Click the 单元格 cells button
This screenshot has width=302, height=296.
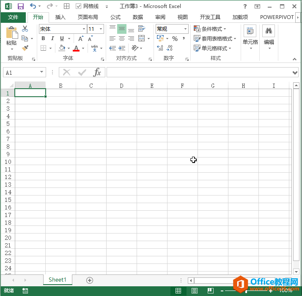tap(250, 37)
